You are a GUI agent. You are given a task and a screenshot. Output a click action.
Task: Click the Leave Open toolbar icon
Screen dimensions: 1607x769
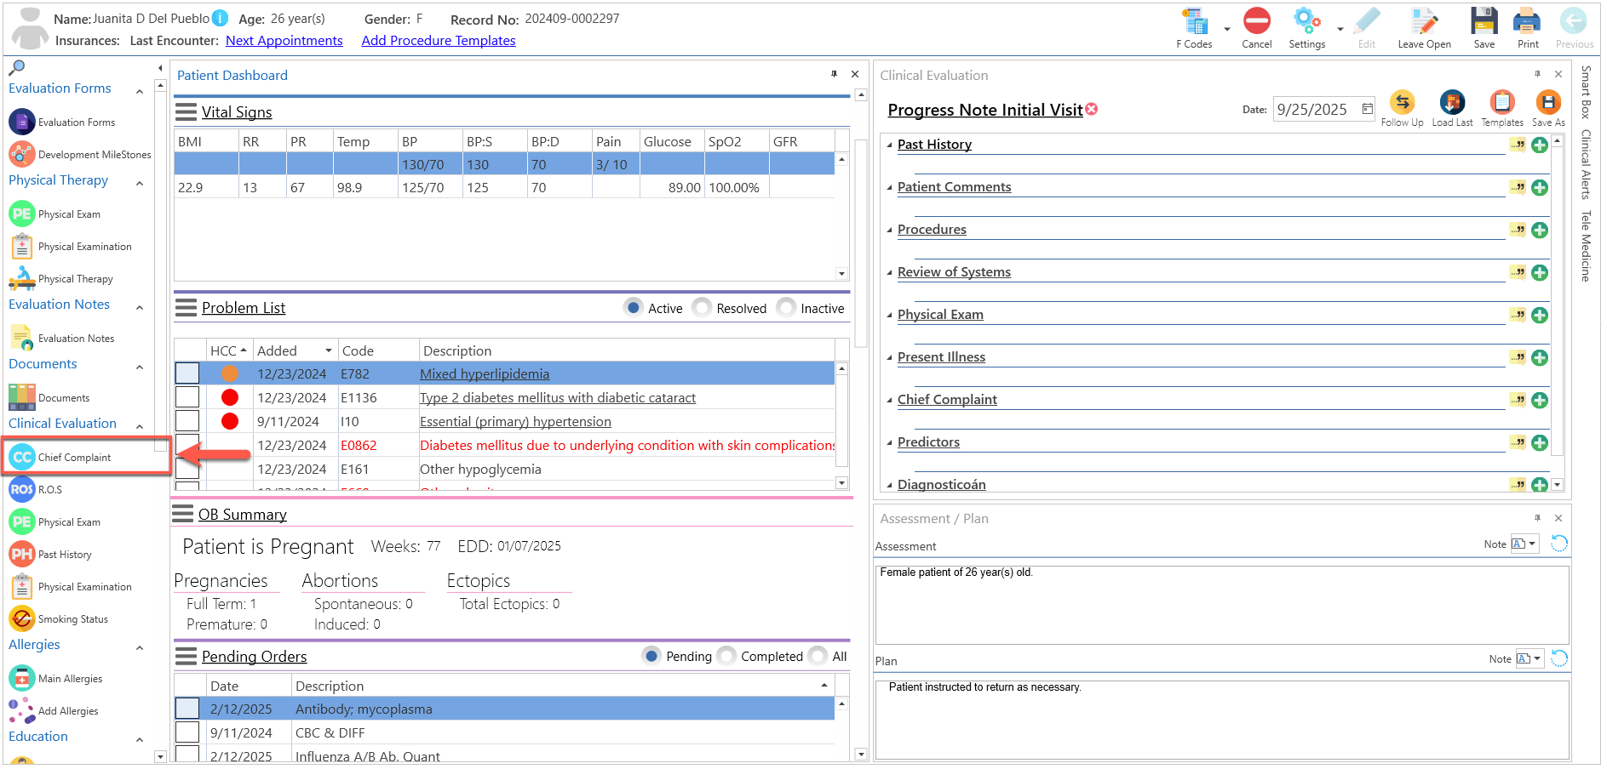[x=1424, y=21]
